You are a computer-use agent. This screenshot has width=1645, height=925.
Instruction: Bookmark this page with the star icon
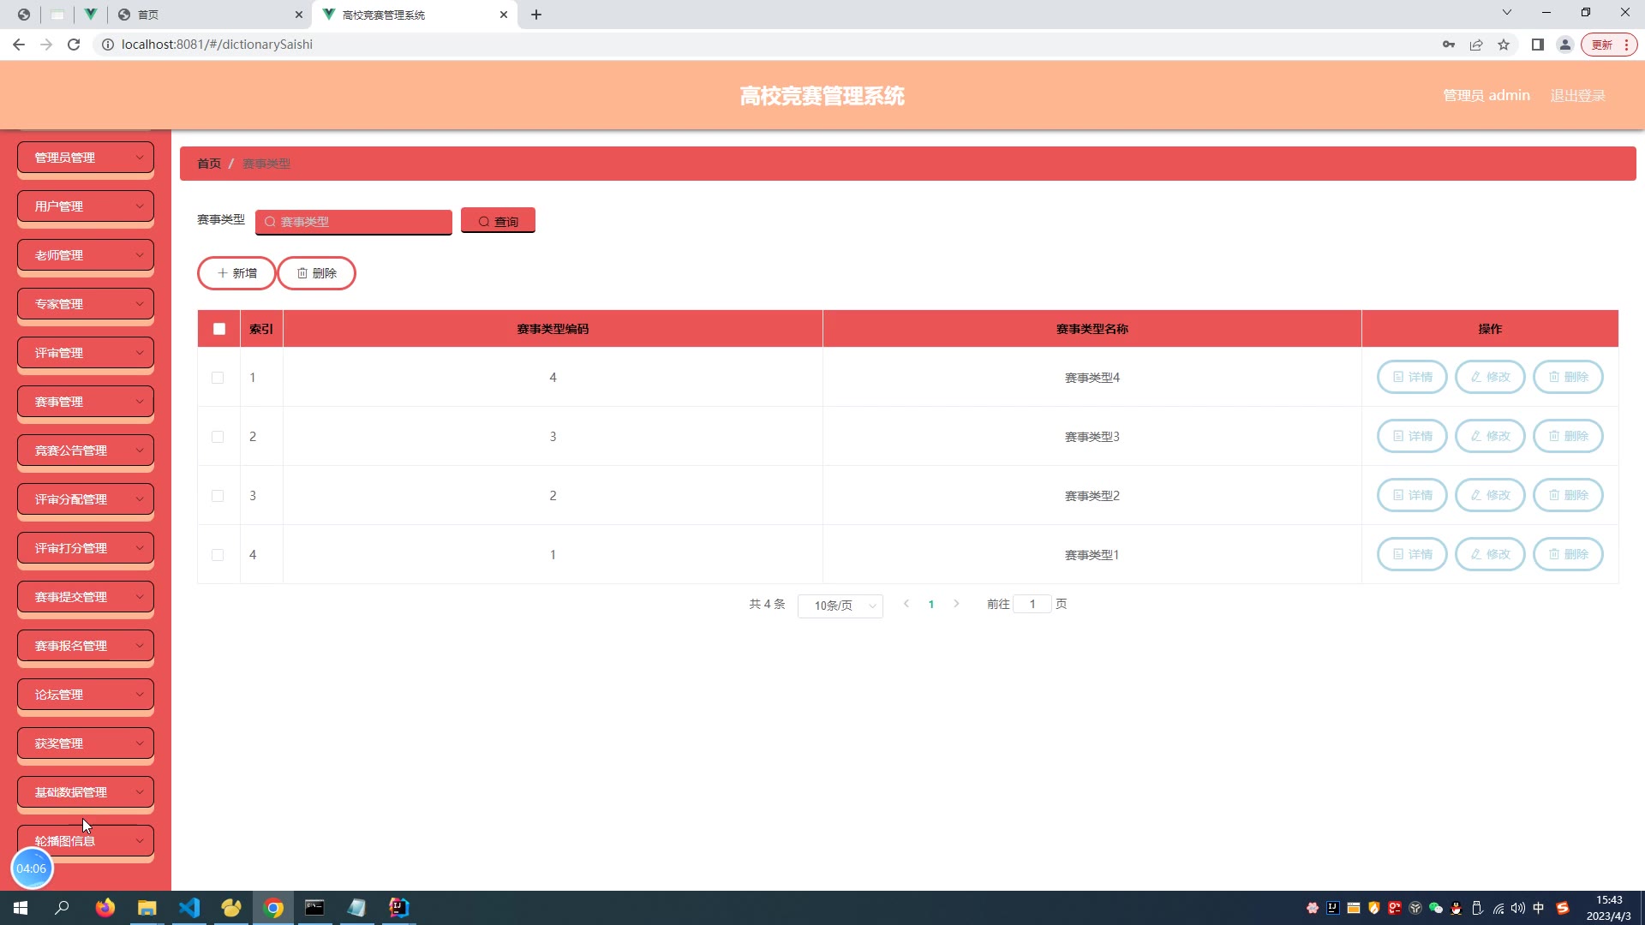(x=1504, y=45)
